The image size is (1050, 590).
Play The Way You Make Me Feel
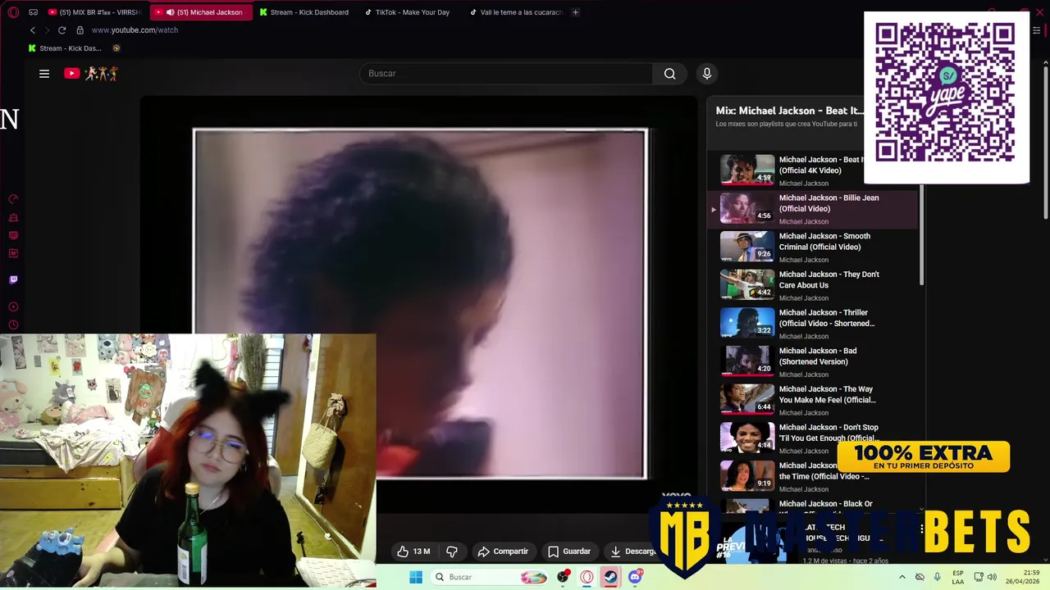point(812,400)
